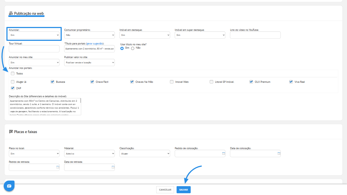Screen dimensions: 347x195
Task: Click the Publicação na web heading
Action: tap(29, 13)
